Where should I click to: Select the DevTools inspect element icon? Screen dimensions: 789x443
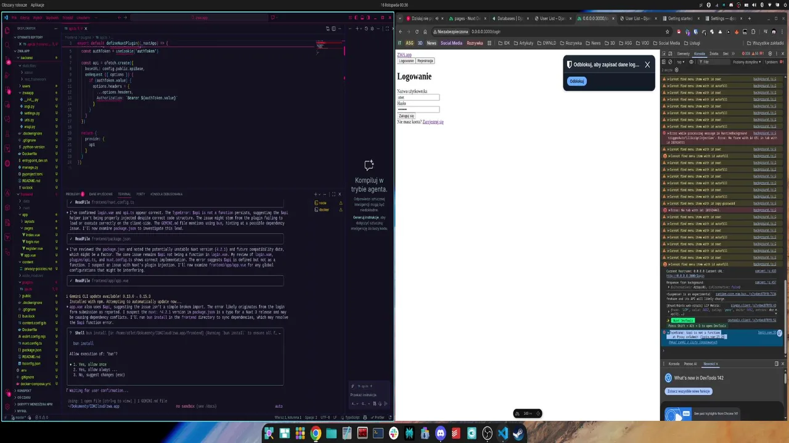click(664, 54)
